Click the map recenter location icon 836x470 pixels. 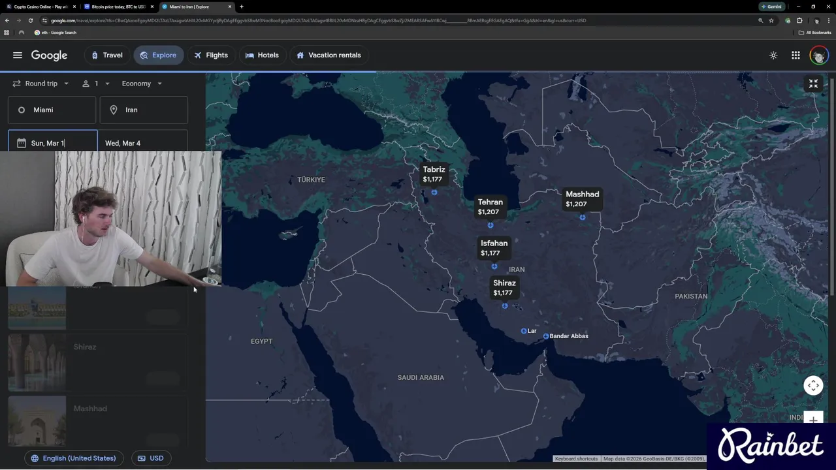[x=813, y=385]
